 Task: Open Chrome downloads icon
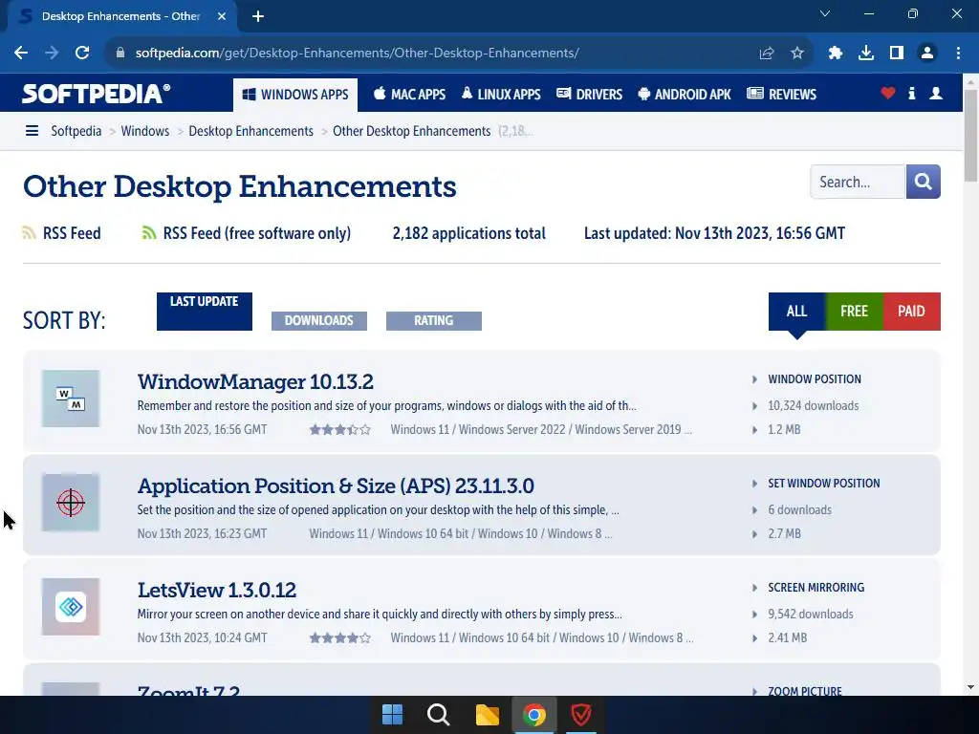pyautogui.click(x=866, y=54)
